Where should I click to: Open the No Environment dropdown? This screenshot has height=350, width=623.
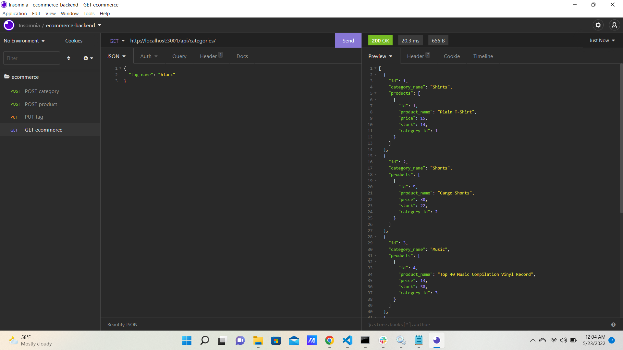(x=24, y=41)
